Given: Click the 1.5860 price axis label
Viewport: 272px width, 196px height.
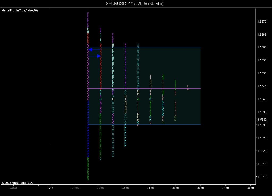Looking at the screenshot, I should (x=262, y=47).
